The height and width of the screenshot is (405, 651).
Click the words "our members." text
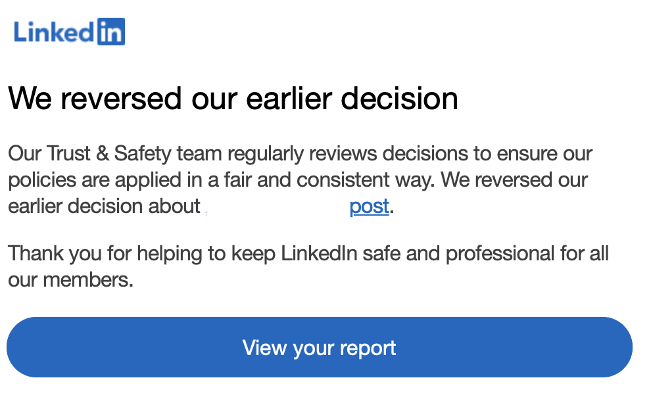coord(70,279)
